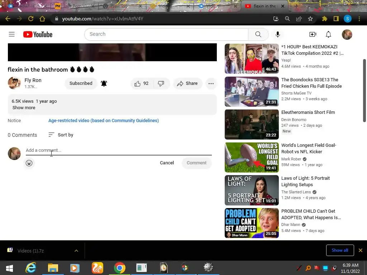This screenshot has width=367, height=275.
Task: Click the page vertical scrollbar
Action: pyautogui.click(x=364, y=91)
